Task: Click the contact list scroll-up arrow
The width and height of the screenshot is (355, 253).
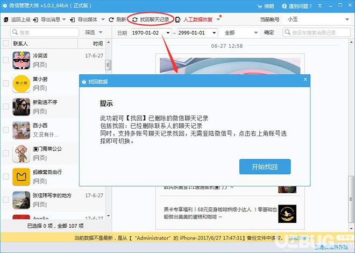Action: point(109,43)
